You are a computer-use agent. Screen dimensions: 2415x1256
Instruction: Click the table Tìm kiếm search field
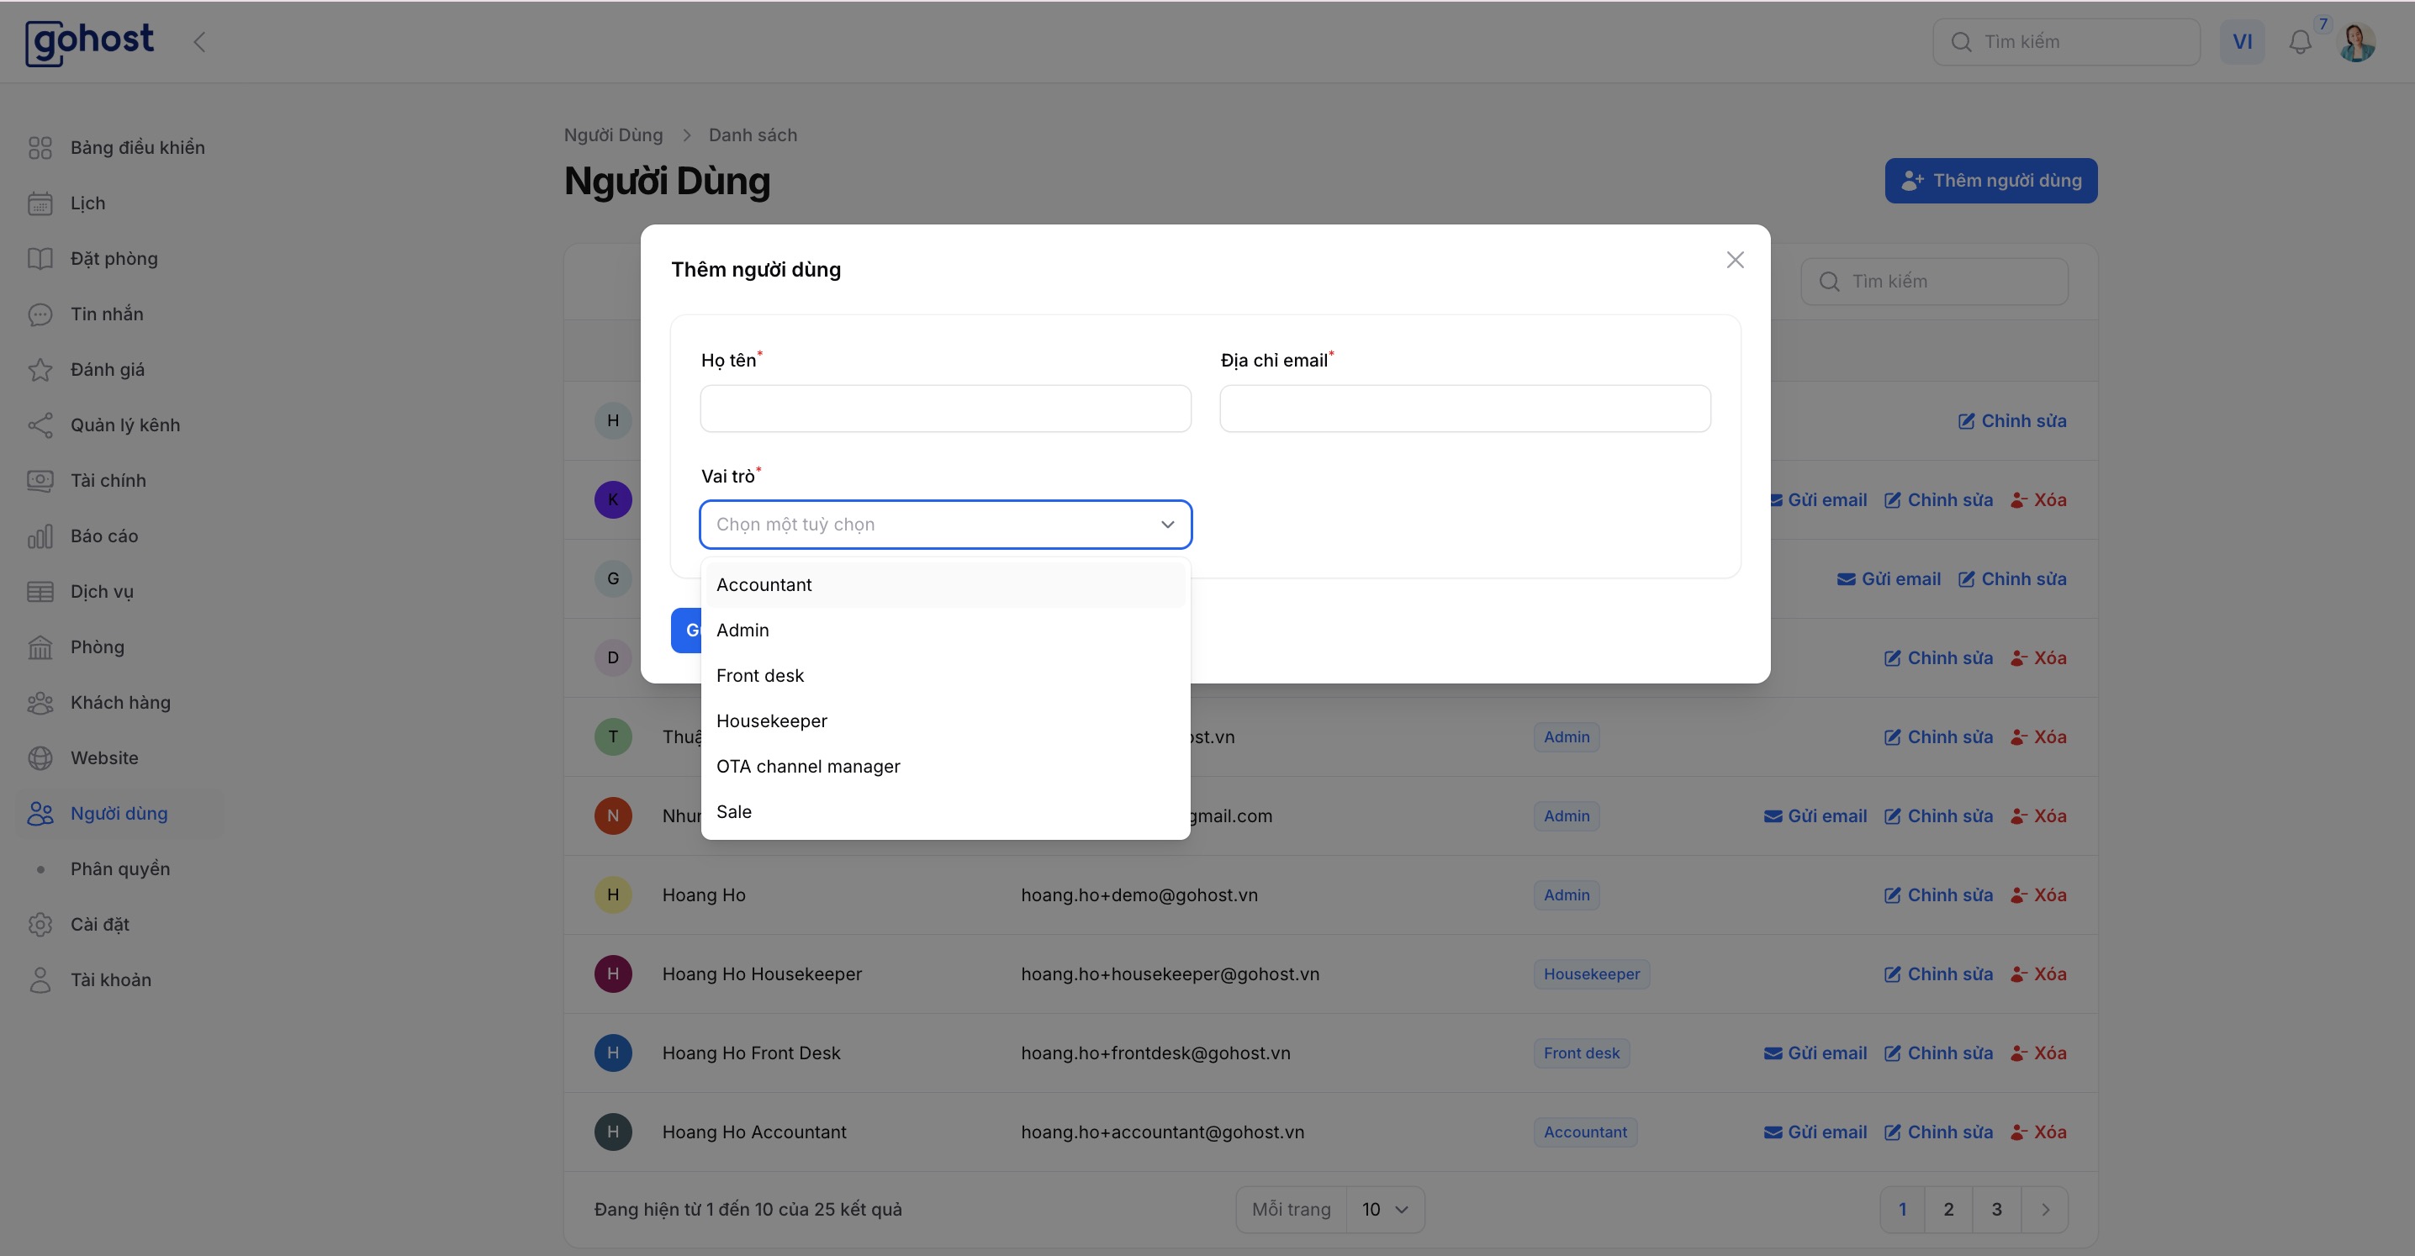click(1934, 281)
